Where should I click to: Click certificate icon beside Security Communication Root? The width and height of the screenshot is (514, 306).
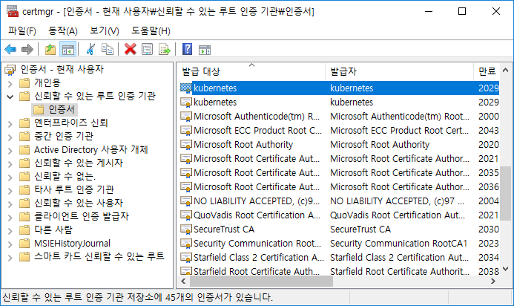(x=186, y=244)
